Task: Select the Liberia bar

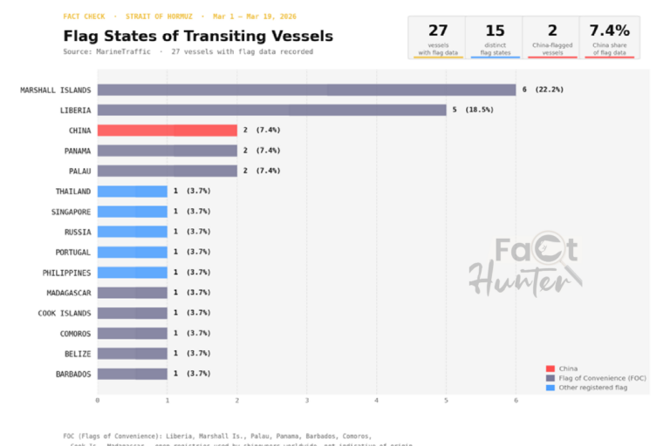Action: [x=271, y=110]
